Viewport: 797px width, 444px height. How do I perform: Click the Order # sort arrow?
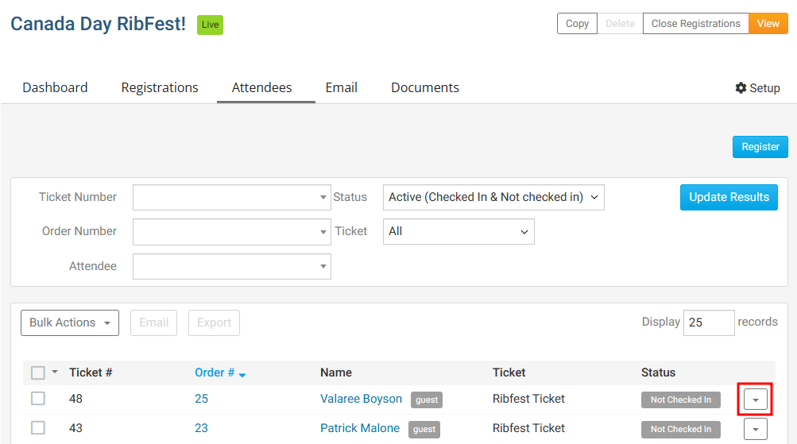[x=242, y=374]
